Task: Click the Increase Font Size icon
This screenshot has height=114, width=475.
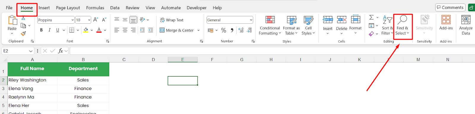Action: tap(96, 20)
